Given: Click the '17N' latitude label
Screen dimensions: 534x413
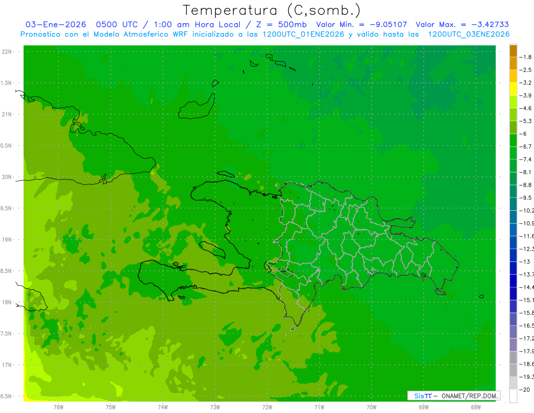Looking at the screenshot, I should coord(7,365).
